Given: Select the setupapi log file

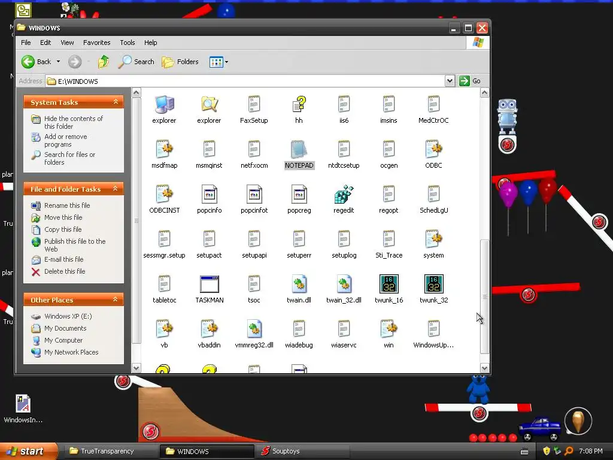Looking at the screenshot, I should pyautogui.click(x=254, y=240).
